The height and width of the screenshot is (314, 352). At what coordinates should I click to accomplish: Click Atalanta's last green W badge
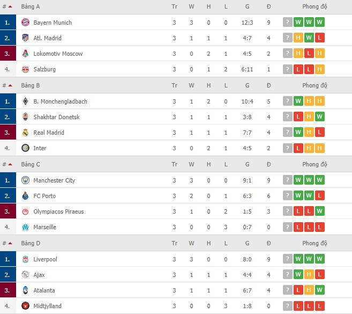(320, 290)
